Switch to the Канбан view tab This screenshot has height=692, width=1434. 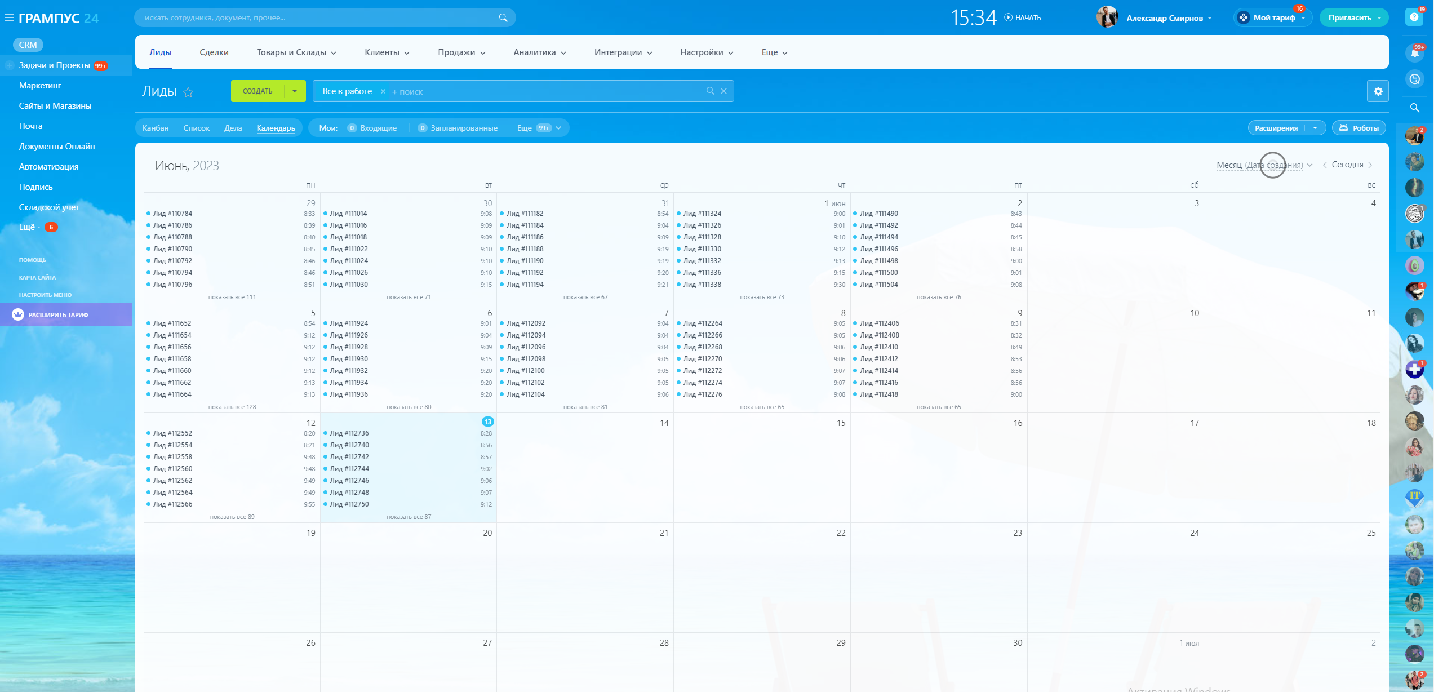pyautogui.click(x=156, y=128)
